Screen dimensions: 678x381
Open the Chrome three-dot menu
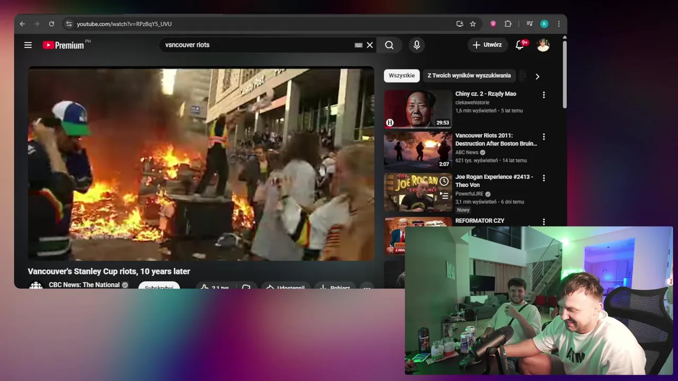559,24
